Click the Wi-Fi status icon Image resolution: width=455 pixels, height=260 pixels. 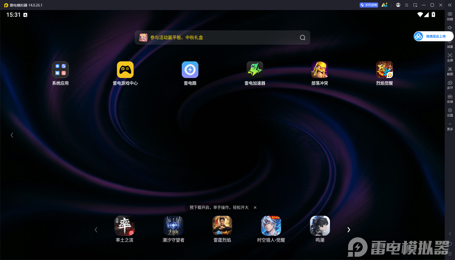coord(420,15)
